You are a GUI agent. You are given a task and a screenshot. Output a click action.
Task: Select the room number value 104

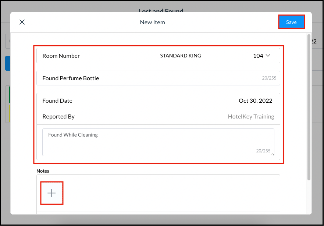point(258,56)
